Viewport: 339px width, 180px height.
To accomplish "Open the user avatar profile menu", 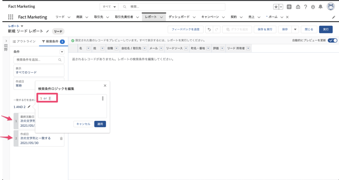I will pyautogui.click(x=331, y=7).
